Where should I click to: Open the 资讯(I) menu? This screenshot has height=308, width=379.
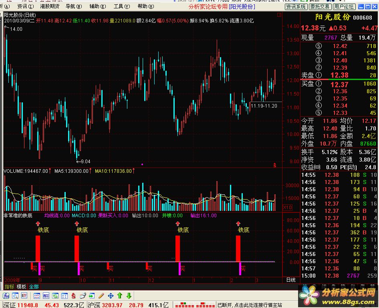point(26,6)
